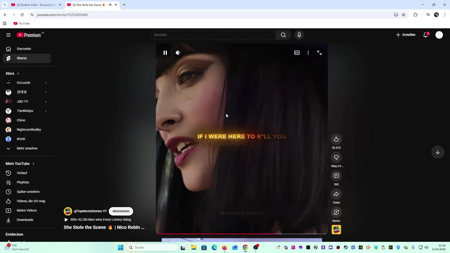Toggle closed captions on the Short
Screen dimensions: 450x253
coord(297,53)
